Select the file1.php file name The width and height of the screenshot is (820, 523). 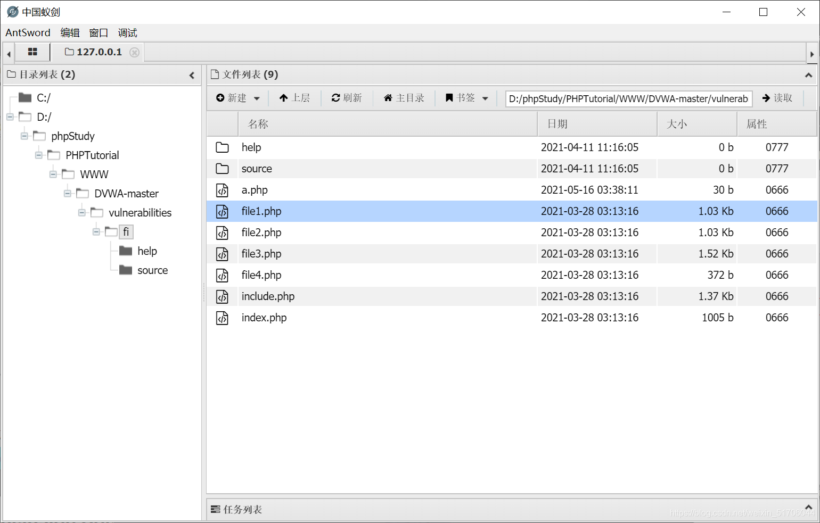[x=261, y=211]
